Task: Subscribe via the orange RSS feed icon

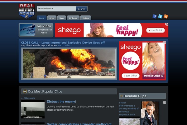Action: click(x=166, y=16)
